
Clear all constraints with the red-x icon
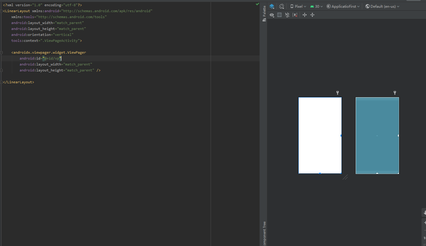pos(295,15)
